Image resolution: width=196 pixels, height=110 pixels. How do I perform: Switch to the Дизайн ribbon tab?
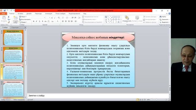tap(29, 13)
